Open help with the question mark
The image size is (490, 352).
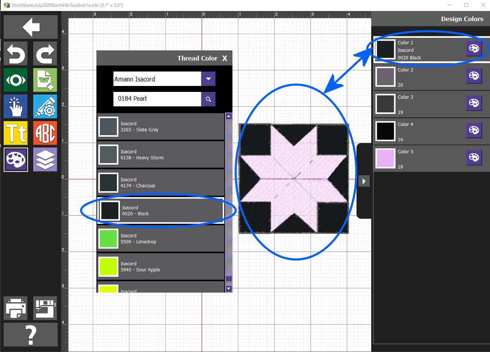tap(31, 335)
